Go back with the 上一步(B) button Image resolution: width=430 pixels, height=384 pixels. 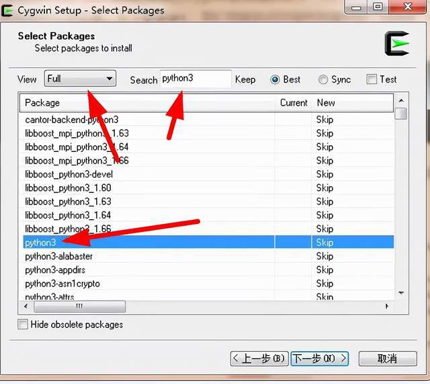click(x=259, y=358)
